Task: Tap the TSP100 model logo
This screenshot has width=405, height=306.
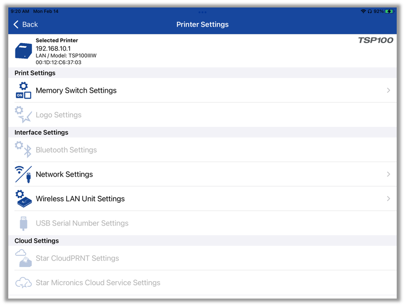Action: (x=376, y=41)
